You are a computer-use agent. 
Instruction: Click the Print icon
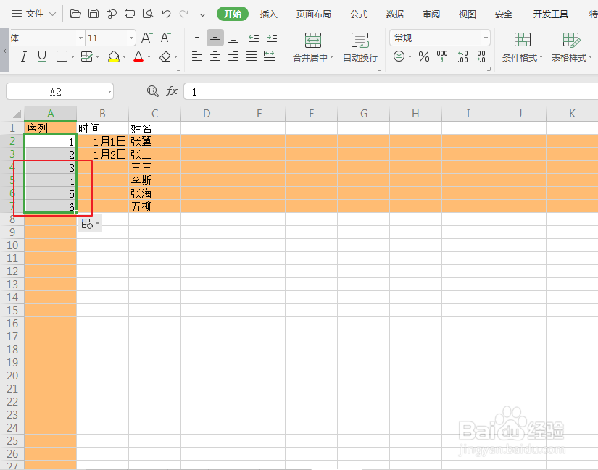[130, 14]
